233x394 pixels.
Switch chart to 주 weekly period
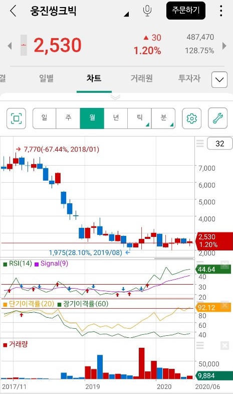pos(68,118)
